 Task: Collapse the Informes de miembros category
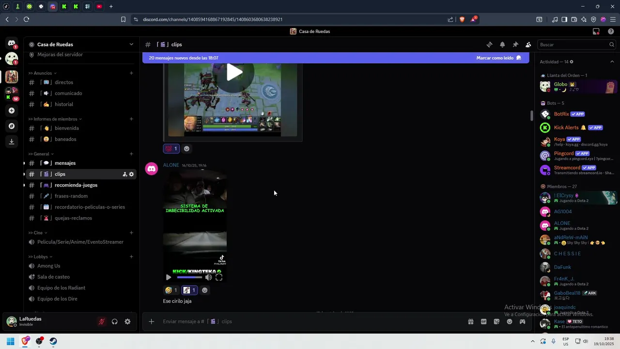coord(55,119)
